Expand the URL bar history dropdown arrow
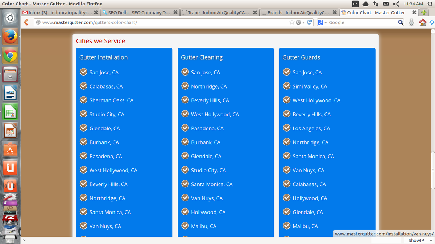The height and width of the screenshot is (244, 435). (303, 22)
